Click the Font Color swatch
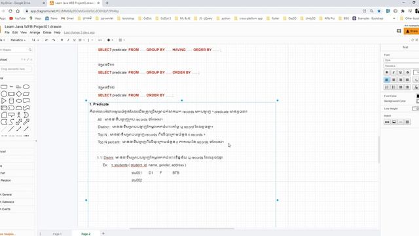 pyautogui.click(x=418, y=96)
